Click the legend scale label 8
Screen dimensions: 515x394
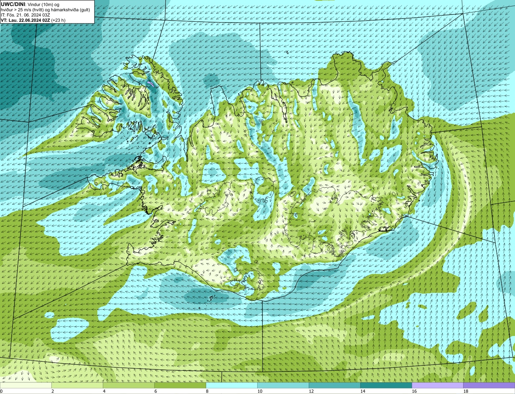207,391
